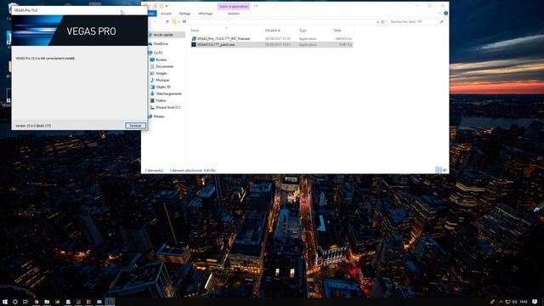The image size is (544, 306).
Task: Select the VEGAS_Pro_15.0.0.177 Trial.exe file
Action: [x=224, y=38]
